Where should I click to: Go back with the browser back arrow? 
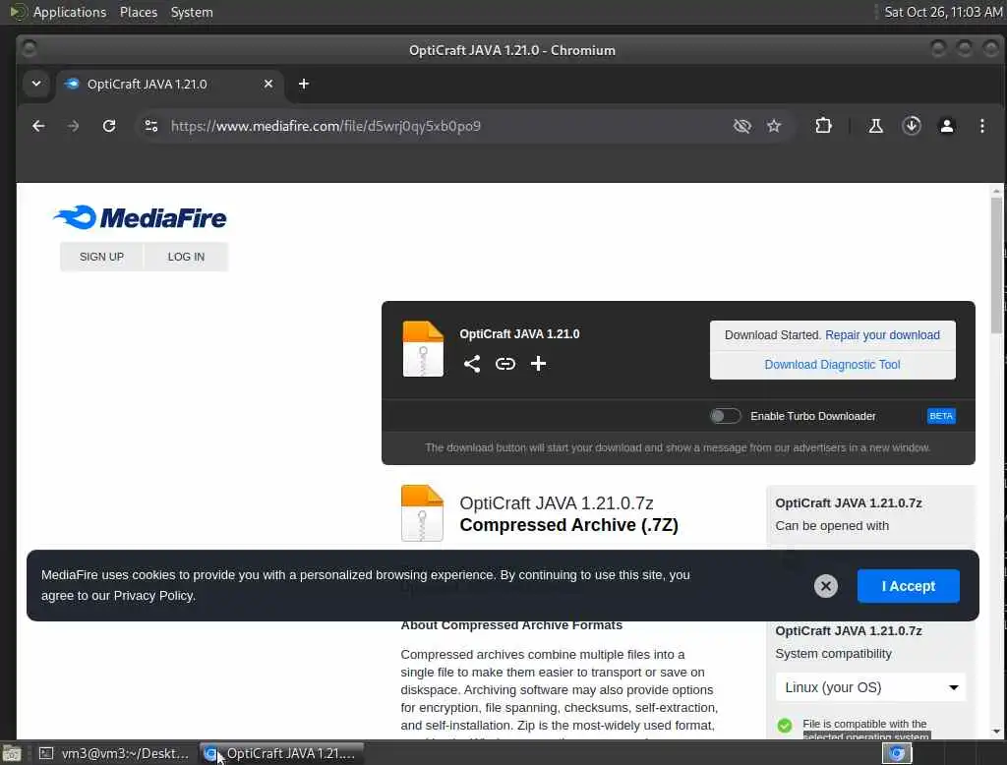pos(38,126)
